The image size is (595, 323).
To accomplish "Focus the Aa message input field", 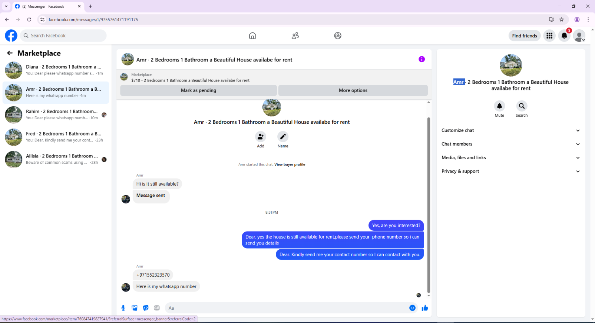I will 287,308.
